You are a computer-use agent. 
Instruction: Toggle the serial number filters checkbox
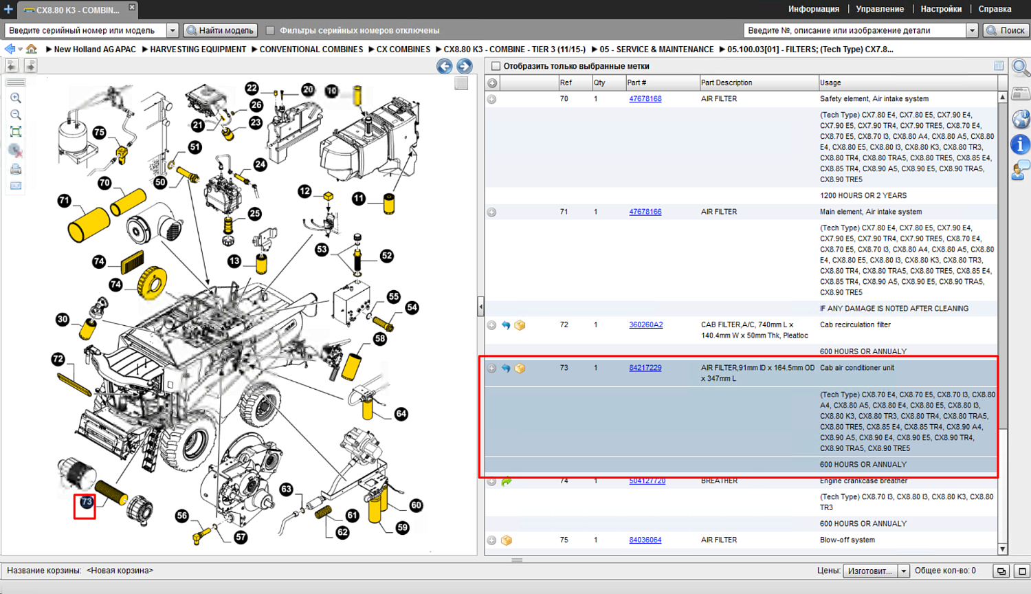click(270, 30)
